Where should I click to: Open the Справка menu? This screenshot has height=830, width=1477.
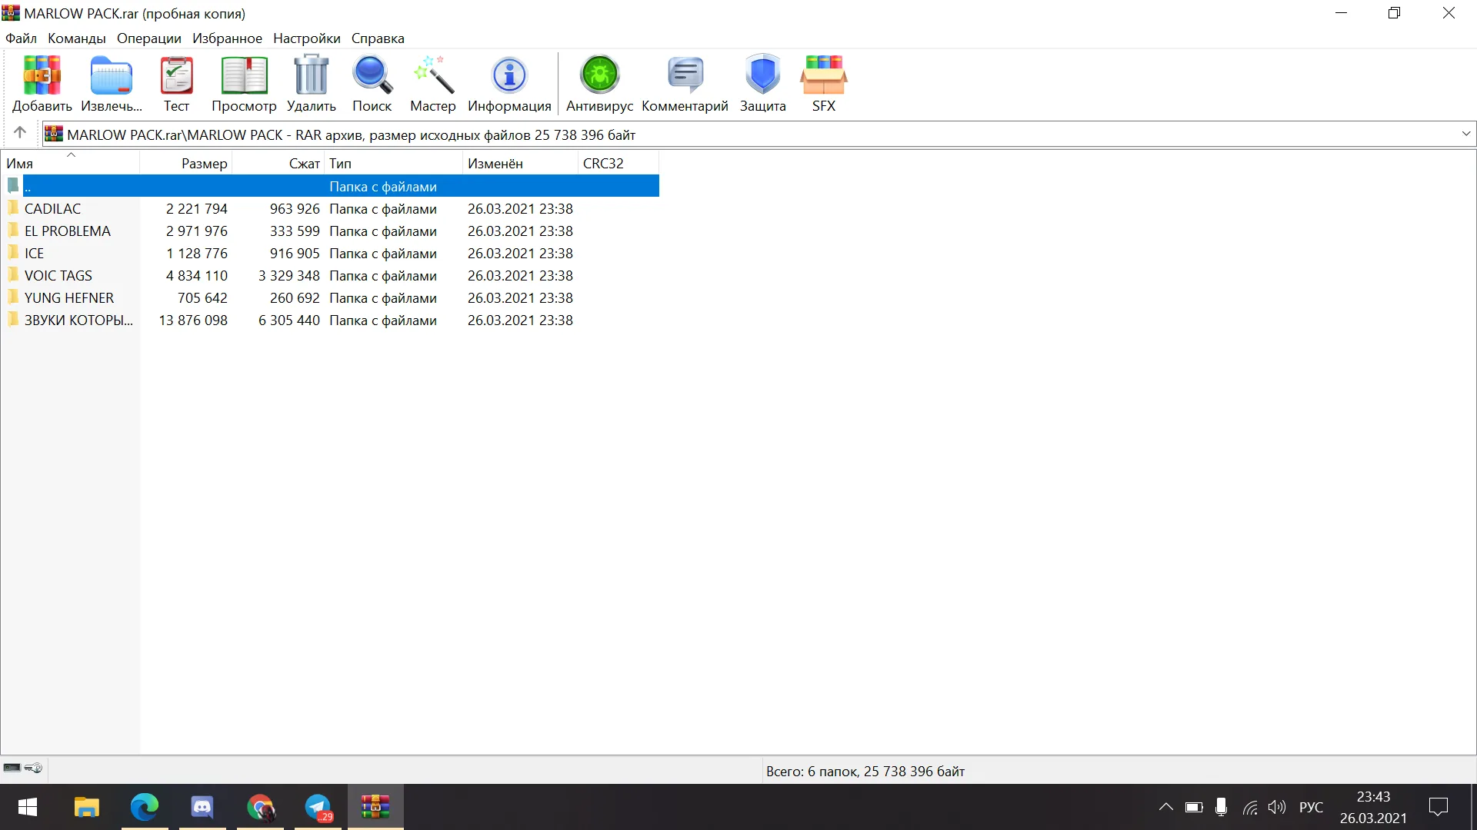[378, 38]
